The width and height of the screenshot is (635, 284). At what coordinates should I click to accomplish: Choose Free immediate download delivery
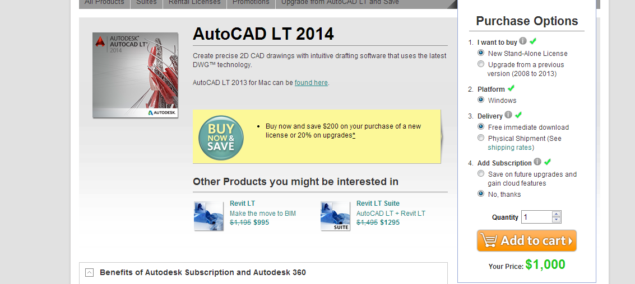(481, 127)
